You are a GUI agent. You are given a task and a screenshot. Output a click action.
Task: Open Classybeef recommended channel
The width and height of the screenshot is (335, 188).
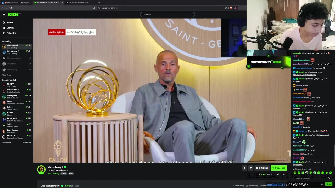coord(17,96)
